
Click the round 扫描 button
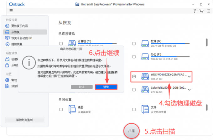[x=131, y=131]
